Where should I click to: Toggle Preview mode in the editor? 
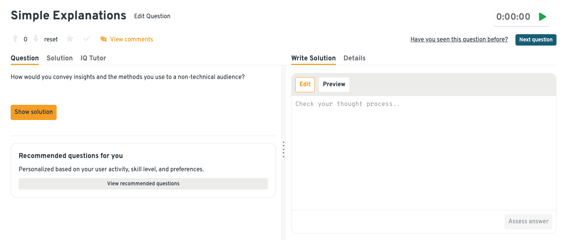coord(334,84)
